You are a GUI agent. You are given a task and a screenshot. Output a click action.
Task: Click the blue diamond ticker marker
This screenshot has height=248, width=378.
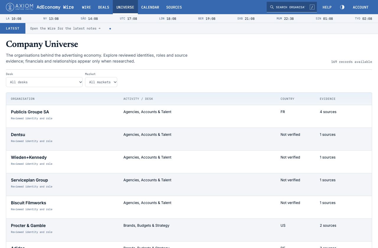110,29
